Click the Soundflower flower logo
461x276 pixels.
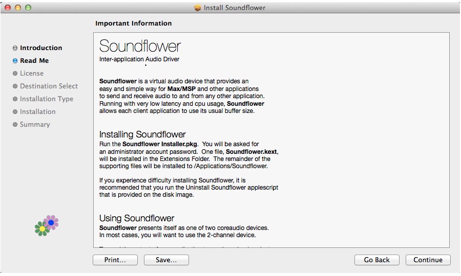pyautogui.click(x=47, y=225)
